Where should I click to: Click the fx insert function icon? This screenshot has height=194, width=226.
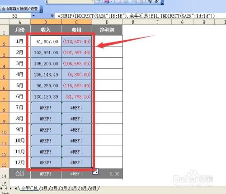52,15
